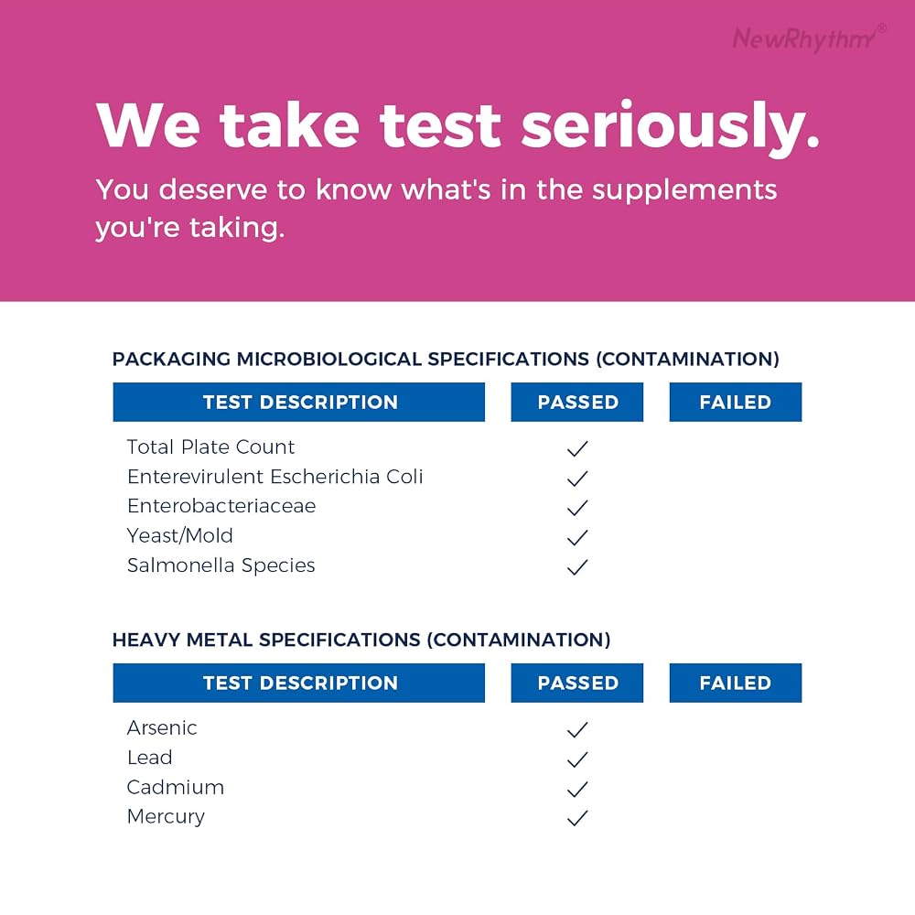This screenshot has width=915, height=915.
Task: Click the heavy metal PASSED header
Action: [x=577, y=683]
